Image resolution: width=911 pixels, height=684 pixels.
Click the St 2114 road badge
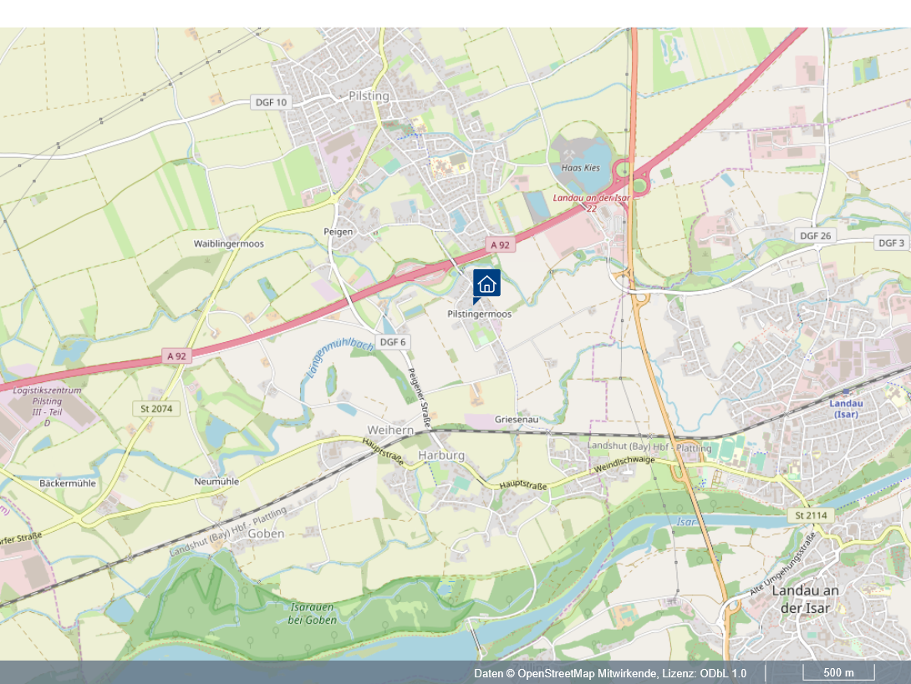pyautogui.click(x=811, y=515)
